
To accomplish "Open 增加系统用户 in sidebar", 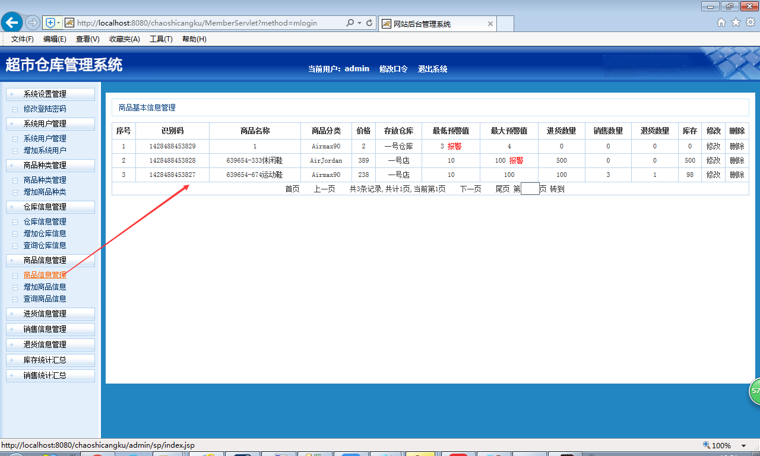I will (x=45, y=151).
